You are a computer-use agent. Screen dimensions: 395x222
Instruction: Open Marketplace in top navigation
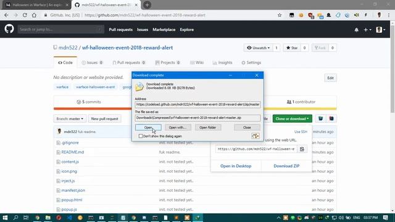[164, 30]
